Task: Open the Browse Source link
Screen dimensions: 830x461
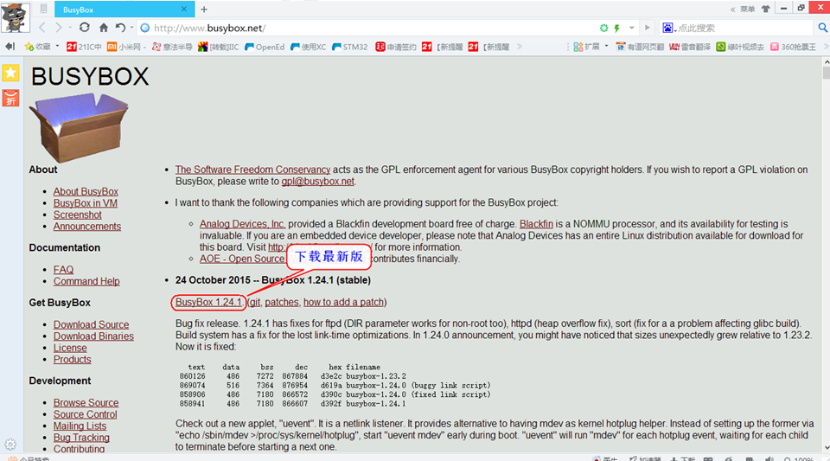Action: [x=86, y=403]
